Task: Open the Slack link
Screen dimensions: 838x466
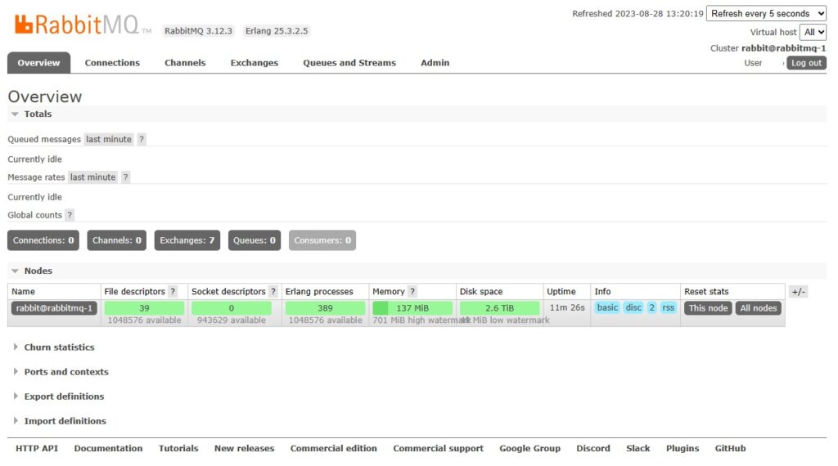Action: coord(638,448)
